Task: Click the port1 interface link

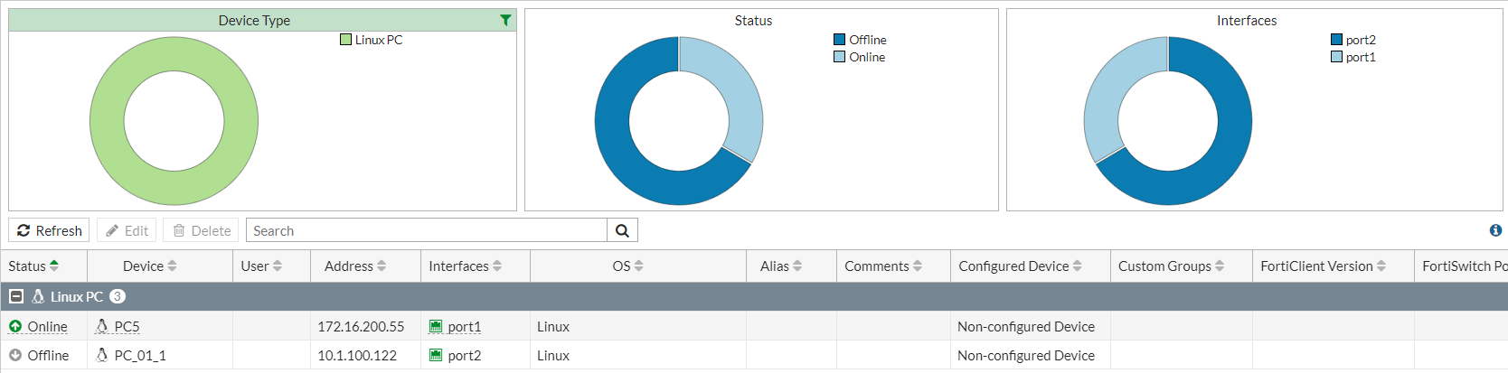Action: pos(465,326)
